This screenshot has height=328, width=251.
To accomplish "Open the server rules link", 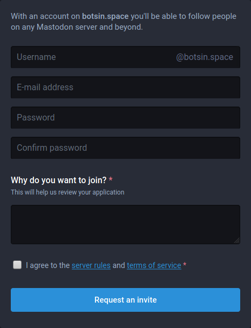I will point(91,265).
